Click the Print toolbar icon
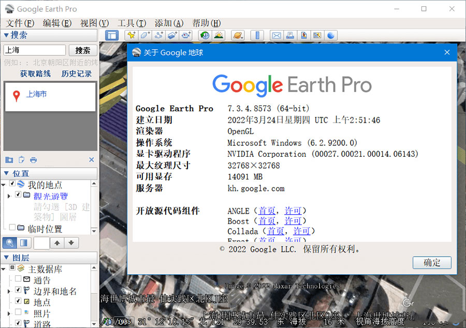This screenshot has height=328, width=466. click(x=290, y=35)
